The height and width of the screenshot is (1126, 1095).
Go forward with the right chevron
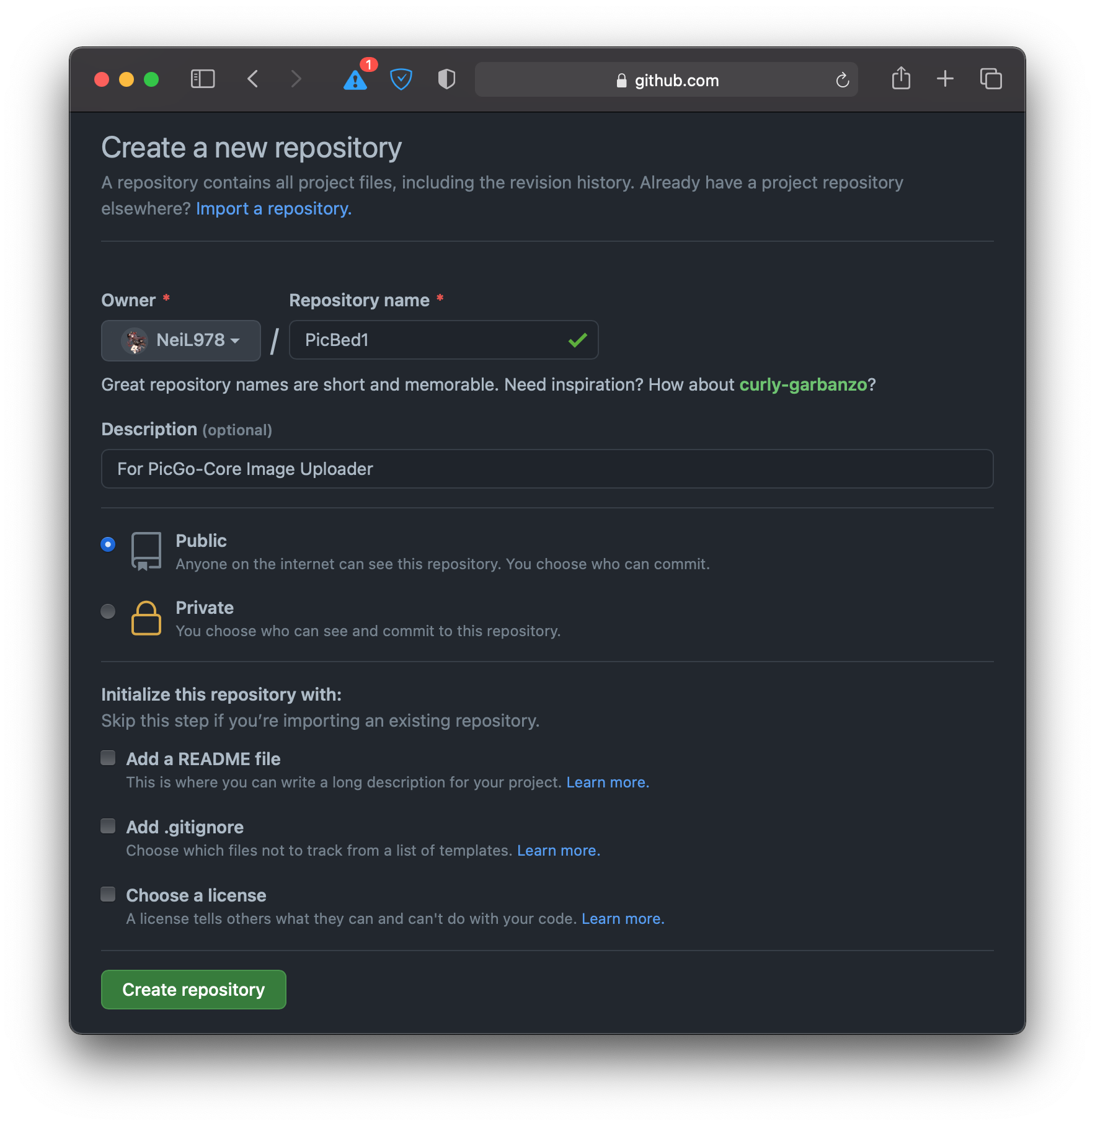tap(296, 79)
